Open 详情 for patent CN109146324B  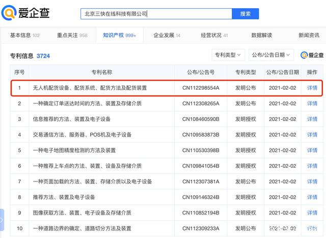coord(312,197)
